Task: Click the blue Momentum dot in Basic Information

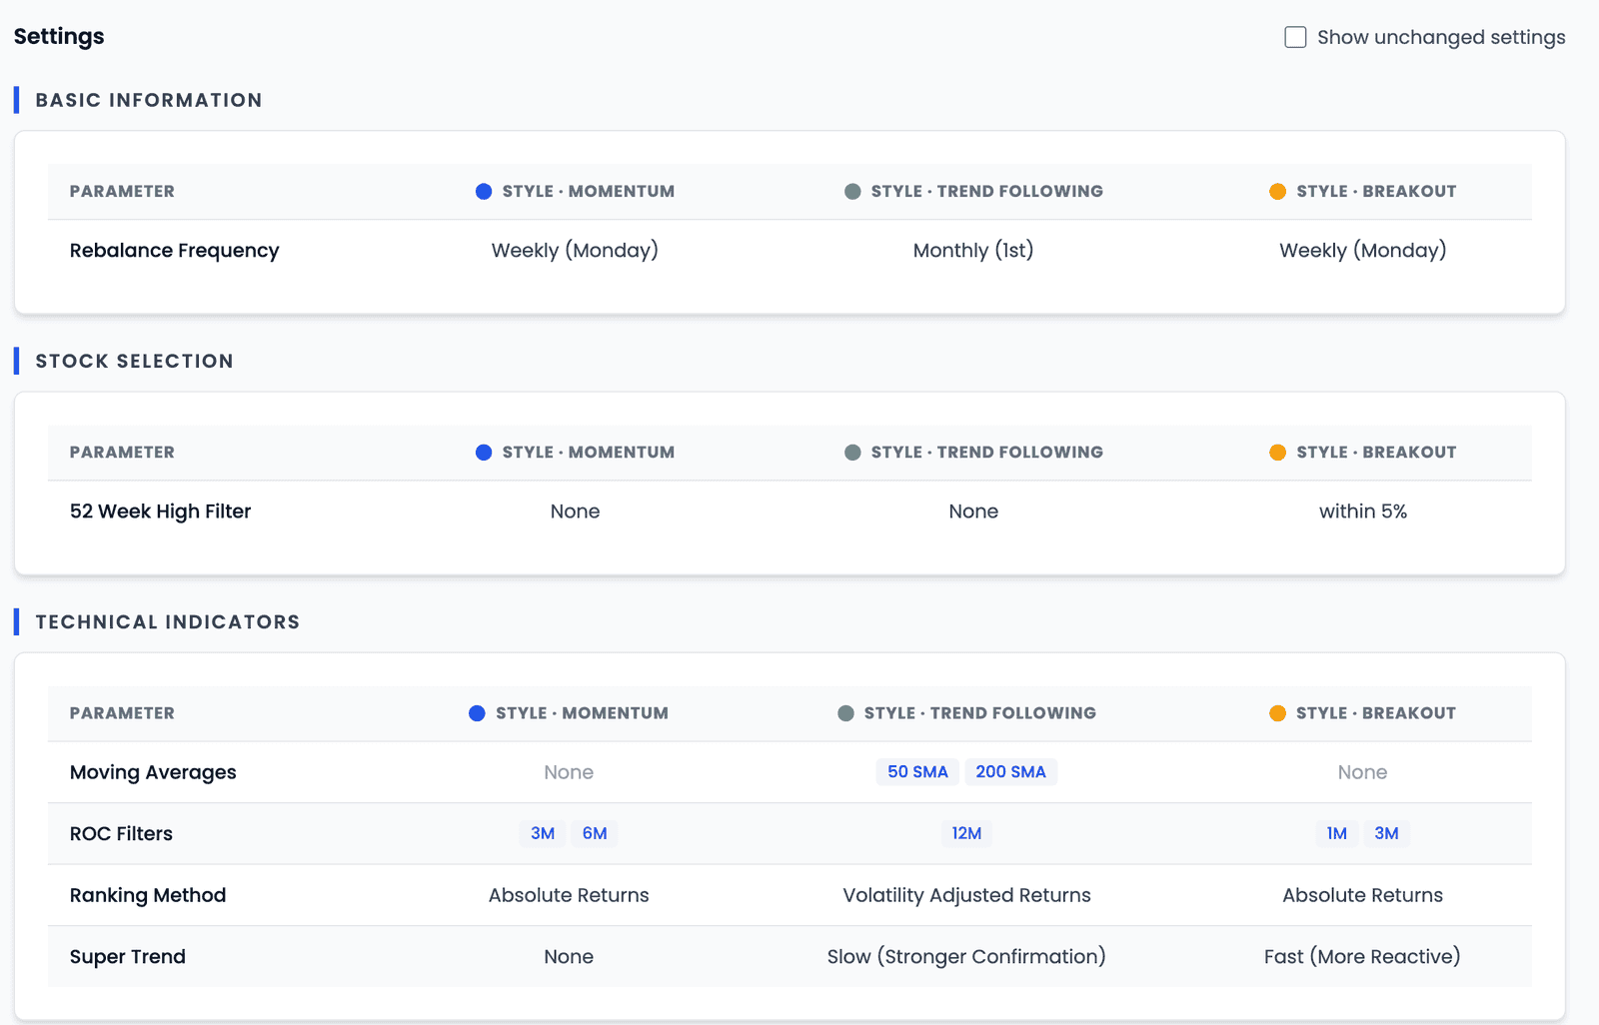Action: click(x=484, y=191)
